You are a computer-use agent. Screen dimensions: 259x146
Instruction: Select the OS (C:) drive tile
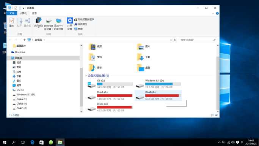[110, 84]
